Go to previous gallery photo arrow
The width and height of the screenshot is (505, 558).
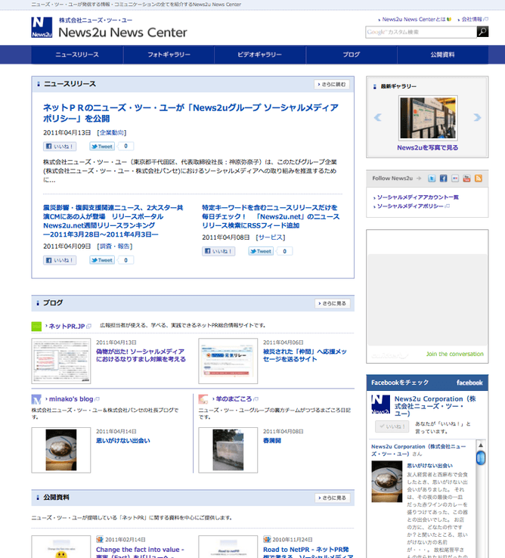click(x=377, y=117)
